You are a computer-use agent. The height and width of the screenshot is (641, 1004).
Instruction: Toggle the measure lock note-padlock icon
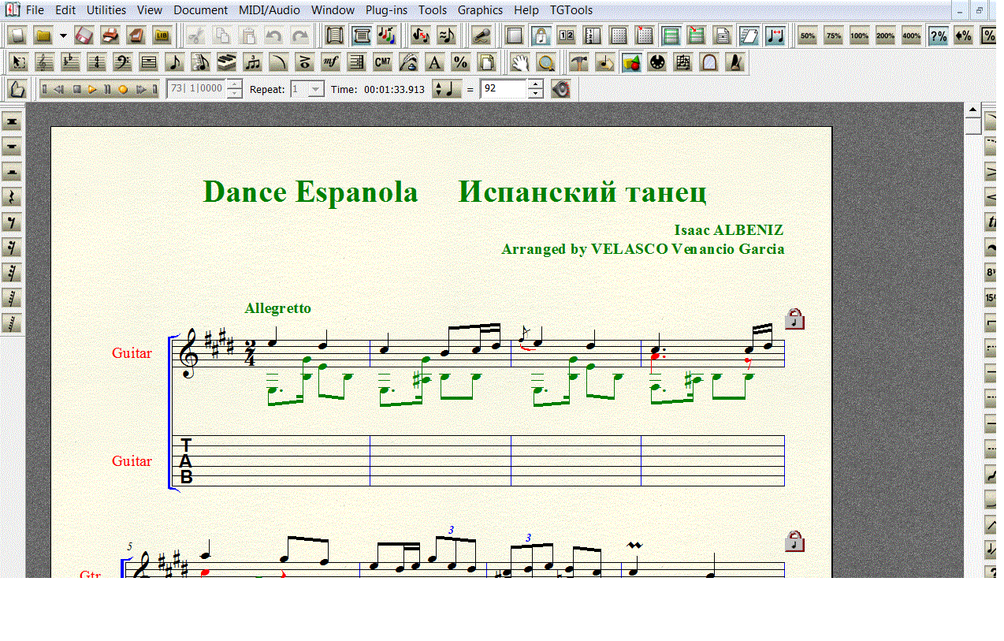pos(541,35)
